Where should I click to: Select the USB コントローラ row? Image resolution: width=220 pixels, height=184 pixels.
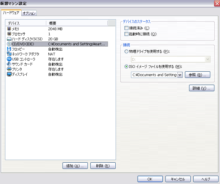(57, 59)
